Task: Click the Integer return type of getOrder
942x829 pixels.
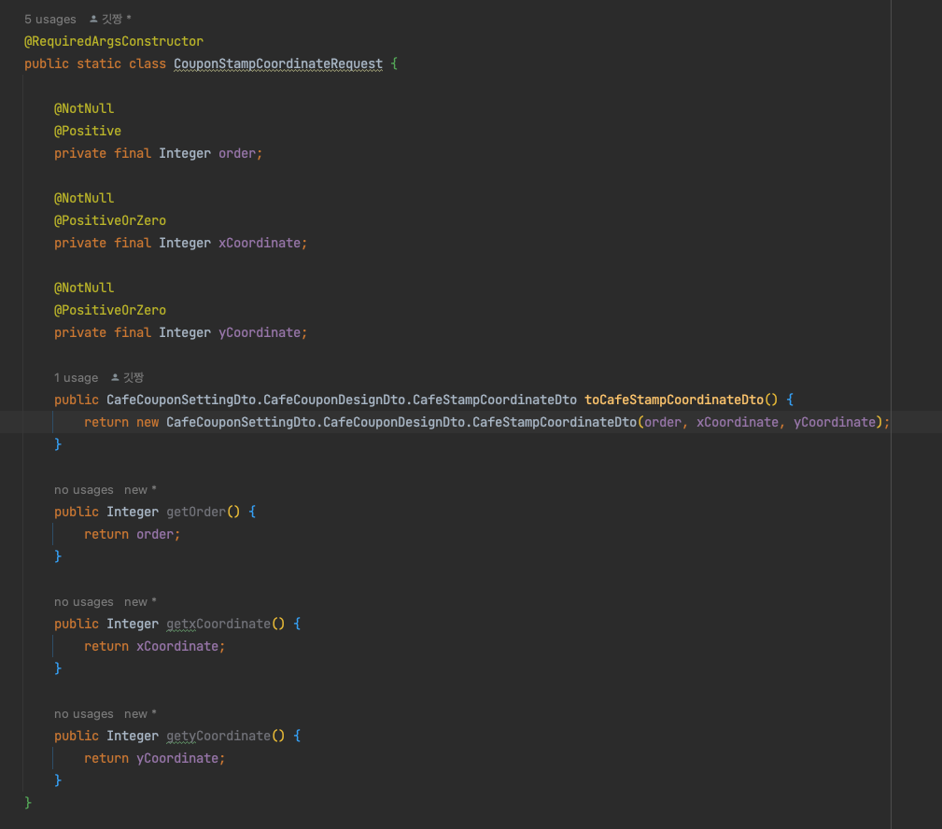Action: (x=133, y=512)
